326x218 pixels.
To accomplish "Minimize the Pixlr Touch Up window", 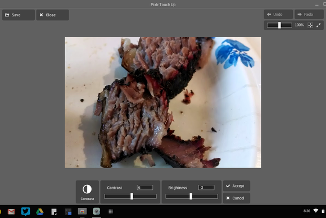I will coord(316,5).
